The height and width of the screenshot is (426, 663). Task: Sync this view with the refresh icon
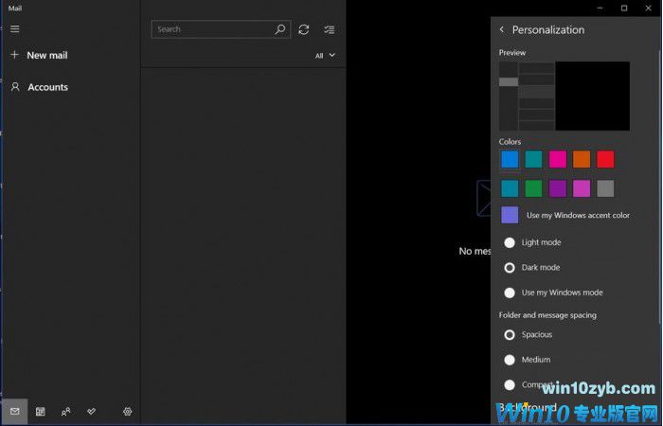tap(304, 29)
